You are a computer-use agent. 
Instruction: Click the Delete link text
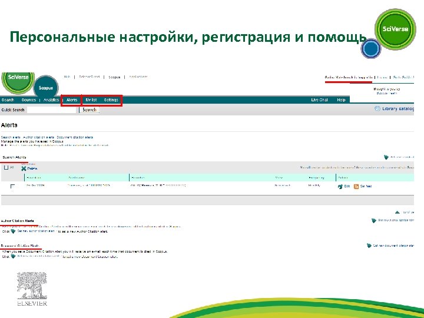pyautogui.click(x=32, y=168)
